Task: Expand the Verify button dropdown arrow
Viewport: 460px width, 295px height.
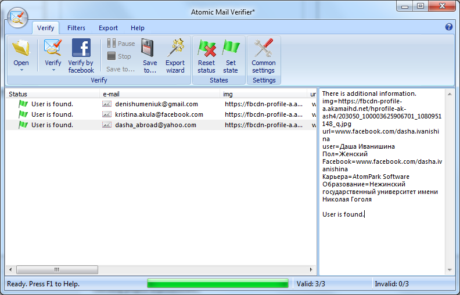Action: [x=53, y=70]
